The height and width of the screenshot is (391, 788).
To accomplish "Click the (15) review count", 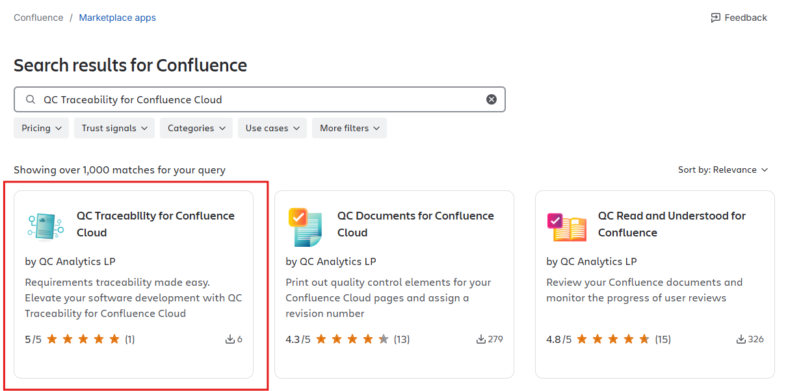I will (663, 339).
